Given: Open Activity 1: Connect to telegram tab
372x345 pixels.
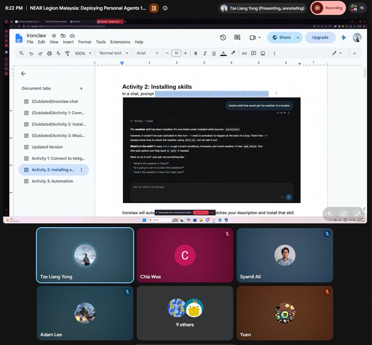Looking at the screenshot, I should click(x=58, y=158).
